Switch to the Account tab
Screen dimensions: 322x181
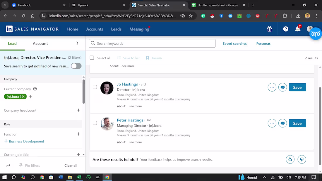40,43
